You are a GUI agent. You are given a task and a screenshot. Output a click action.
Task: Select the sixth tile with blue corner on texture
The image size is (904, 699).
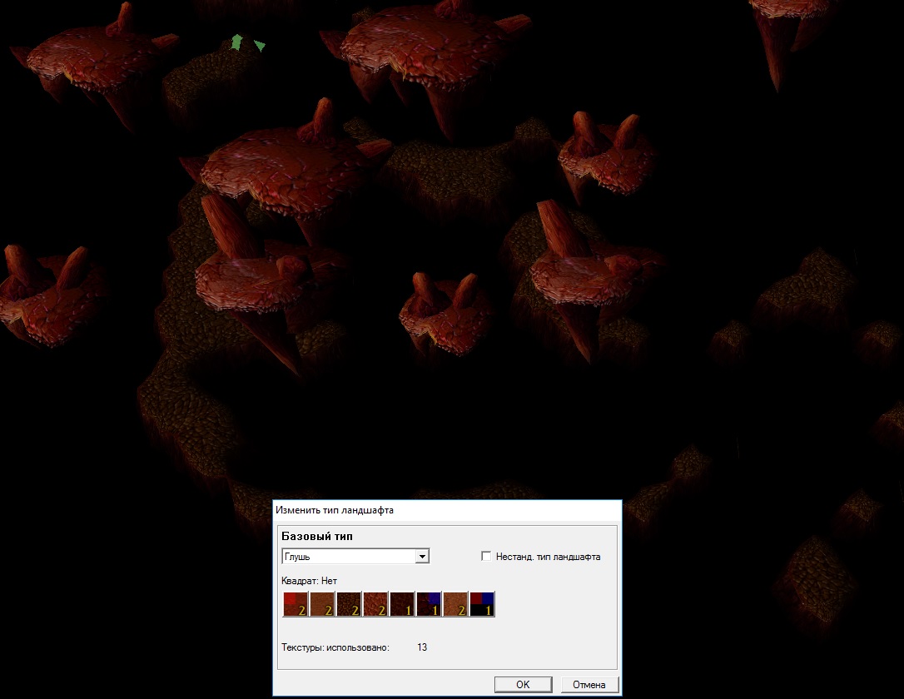point(429,604)
